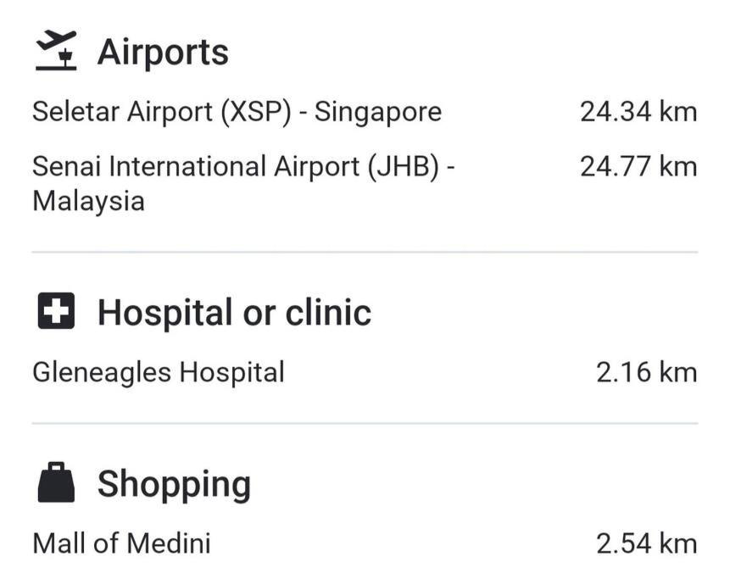The width and height of the screenshot is (730, 579).
Task: Click the word Malaysia under Senai Airport
Action: (x=88, y=202)
